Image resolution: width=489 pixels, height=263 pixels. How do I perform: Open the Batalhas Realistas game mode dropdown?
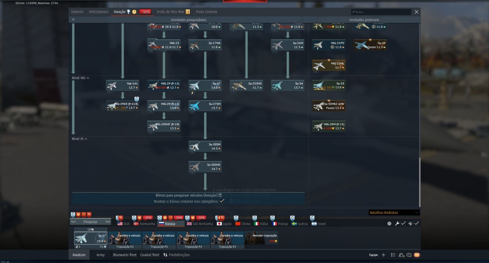pyautogui.click(x=394, y=213)
